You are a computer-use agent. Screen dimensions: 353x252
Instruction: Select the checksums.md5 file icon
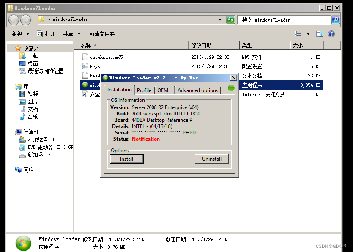85,57
